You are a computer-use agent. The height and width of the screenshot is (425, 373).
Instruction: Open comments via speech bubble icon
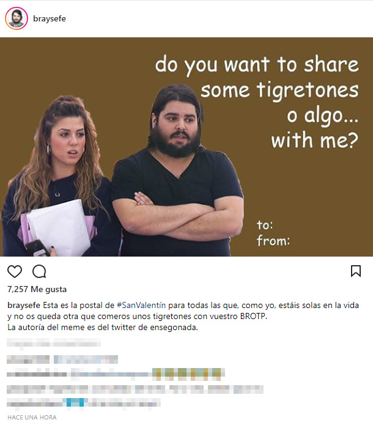click(x=39, y=271)
